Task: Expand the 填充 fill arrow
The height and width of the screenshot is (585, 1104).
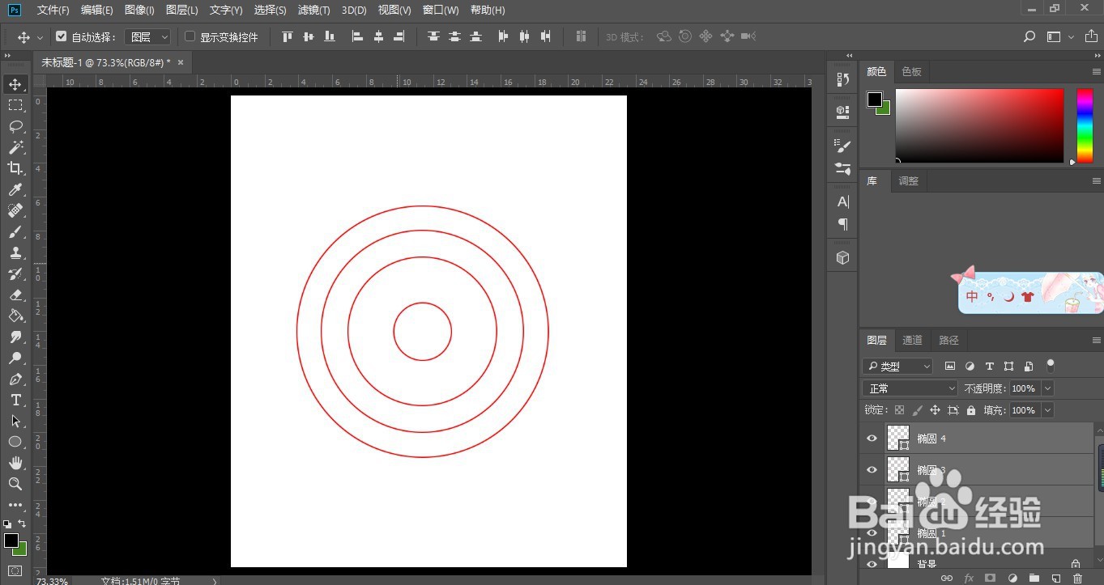Action: click(x=1048, y=410)
